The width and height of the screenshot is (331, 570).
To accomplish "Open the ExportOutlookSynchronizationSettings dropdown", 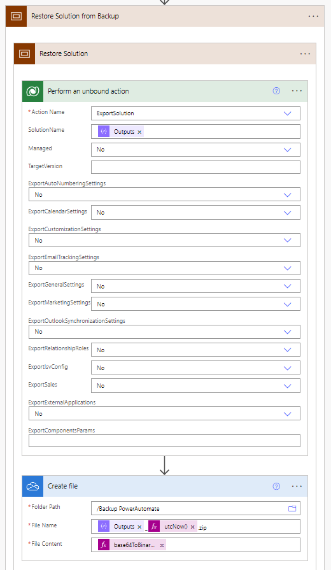I will [x=288, y=332].
